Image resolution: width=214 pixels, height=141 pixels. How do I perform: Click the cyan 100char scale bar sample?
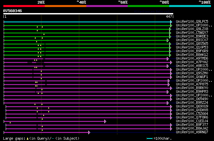(x=149, y=139)
